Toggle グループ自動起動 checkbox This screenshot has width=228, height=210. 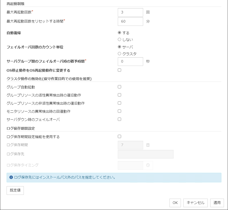(x=120, y=87)
